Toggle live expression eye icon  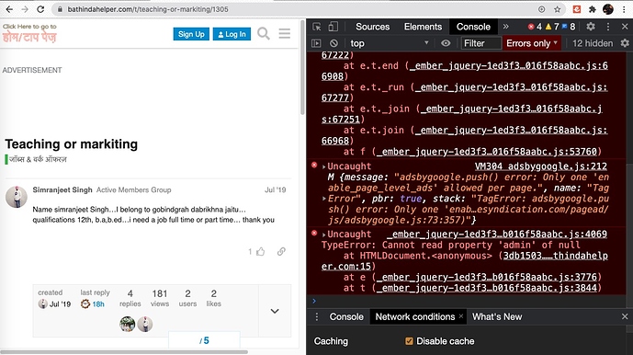click(x=446, y=43)
